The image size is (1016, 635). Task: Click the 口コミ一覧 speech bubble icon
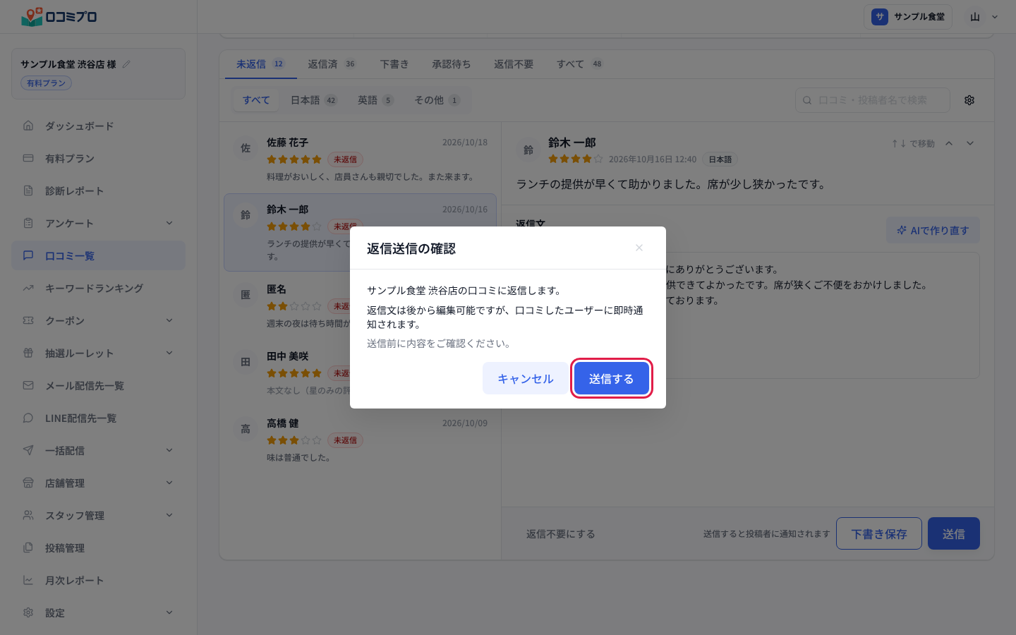(28, 255)
